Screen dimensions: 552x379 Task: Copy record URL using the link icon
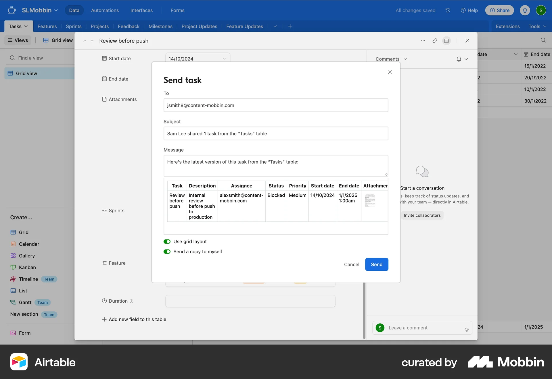coord(434,41)
